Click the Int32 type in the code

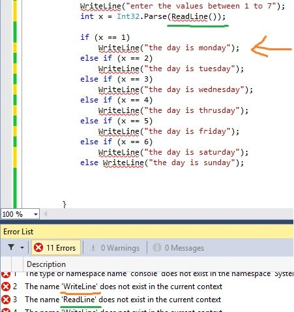coord(128,16)
